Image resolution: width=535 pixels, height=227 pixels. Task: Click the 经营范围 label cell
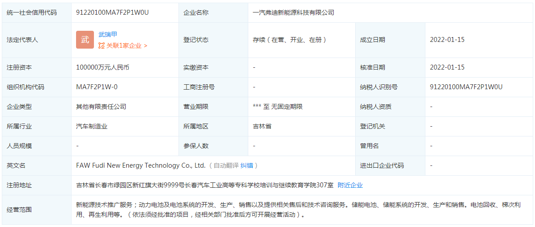37,210
